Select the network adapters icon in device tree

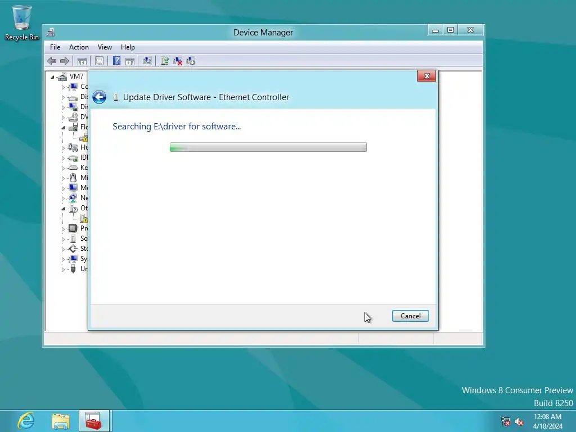coord(73,197)
